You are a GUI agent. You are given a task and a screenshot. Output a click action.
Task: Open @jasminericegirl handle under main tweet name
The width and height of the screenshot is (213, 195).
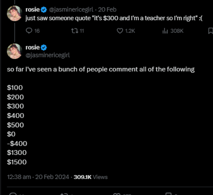click(x=48, y=55)
